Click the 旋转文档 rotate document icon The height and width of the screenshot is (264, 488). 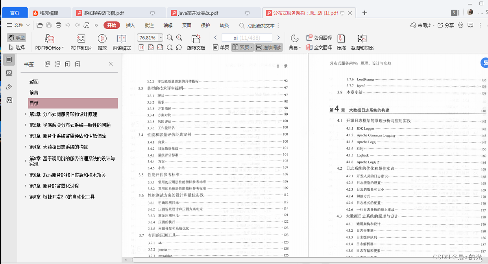click(x=196, y=39)
